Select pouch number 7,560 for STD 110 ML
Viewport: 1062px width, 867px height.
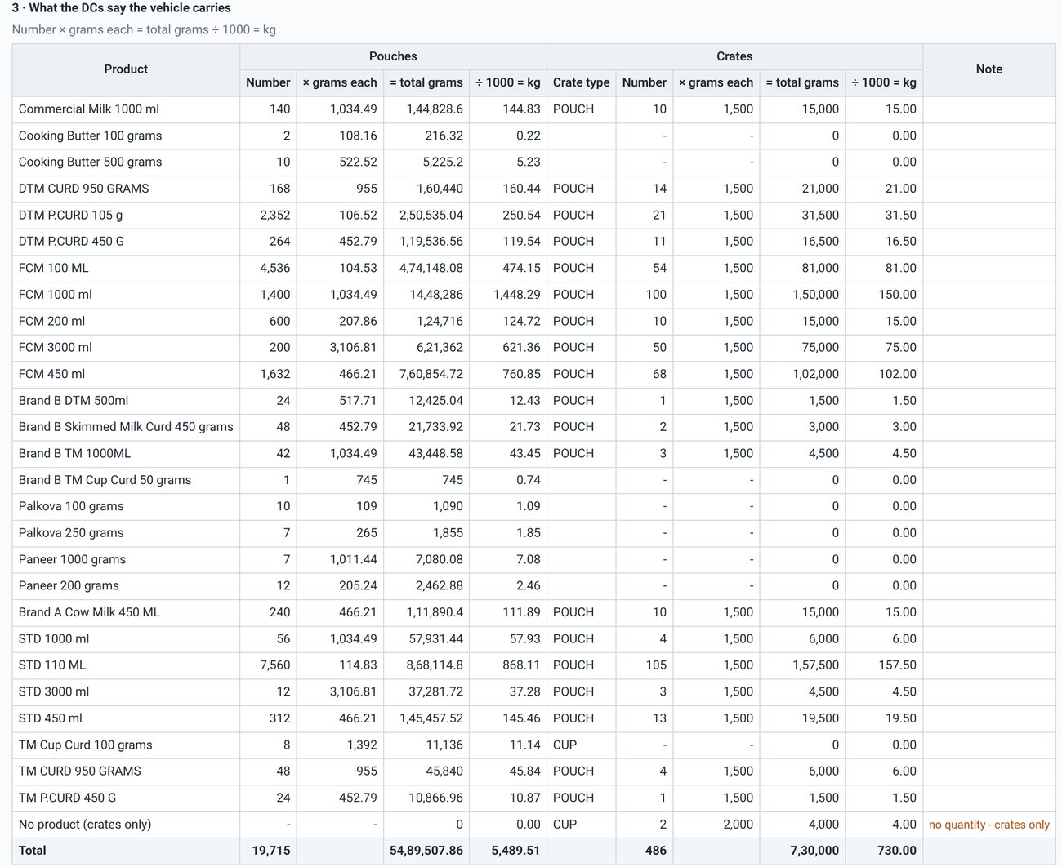pos(275,665)
